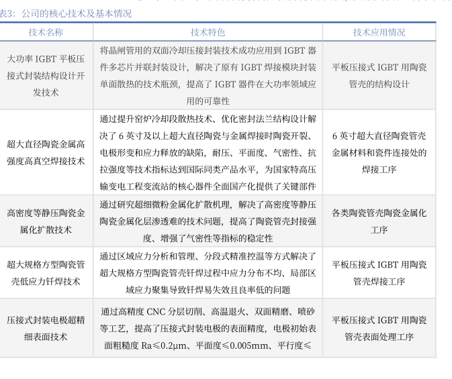Select the 技术应用情况 column header
The width and height of the screenshot is (452, 379).
pyautogui.click(x=379, y=32)
